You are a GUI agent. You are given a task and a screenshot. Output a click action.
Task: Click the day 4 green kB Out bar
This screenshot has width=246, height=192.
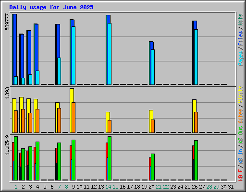tap(37, 161)
